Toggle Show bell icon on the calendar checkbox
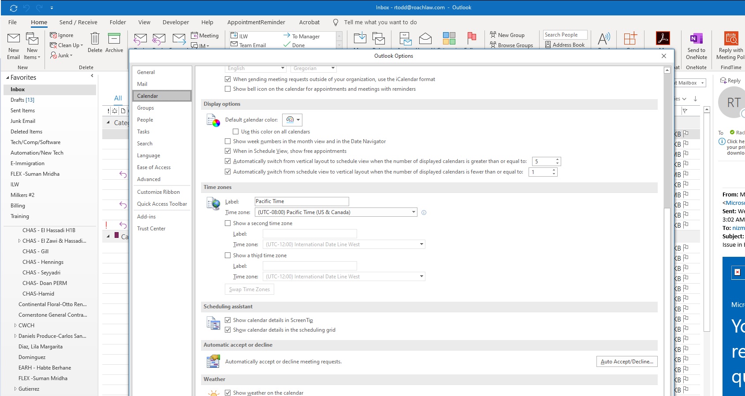 tap(228, 89)
